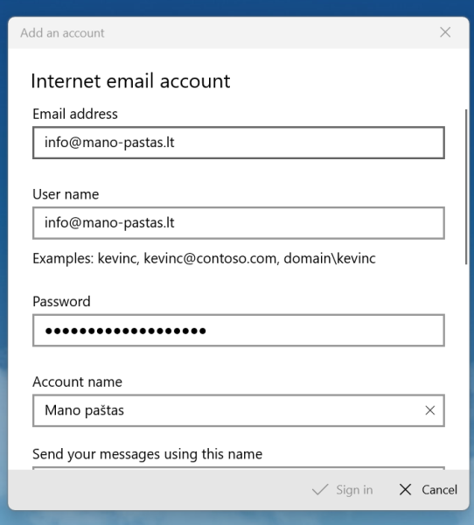Image resolution: width=474 pixels, height=525 pixels.
Task: Click the Email address label
Action: 75,114
